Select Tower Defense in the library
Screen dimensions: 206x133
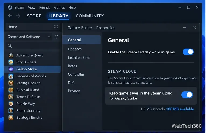[32, 97]
